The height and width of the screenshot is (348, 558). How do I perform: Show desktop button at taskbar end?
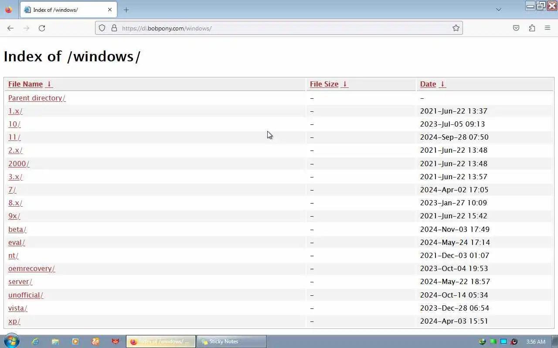click(x=555, y=341)
